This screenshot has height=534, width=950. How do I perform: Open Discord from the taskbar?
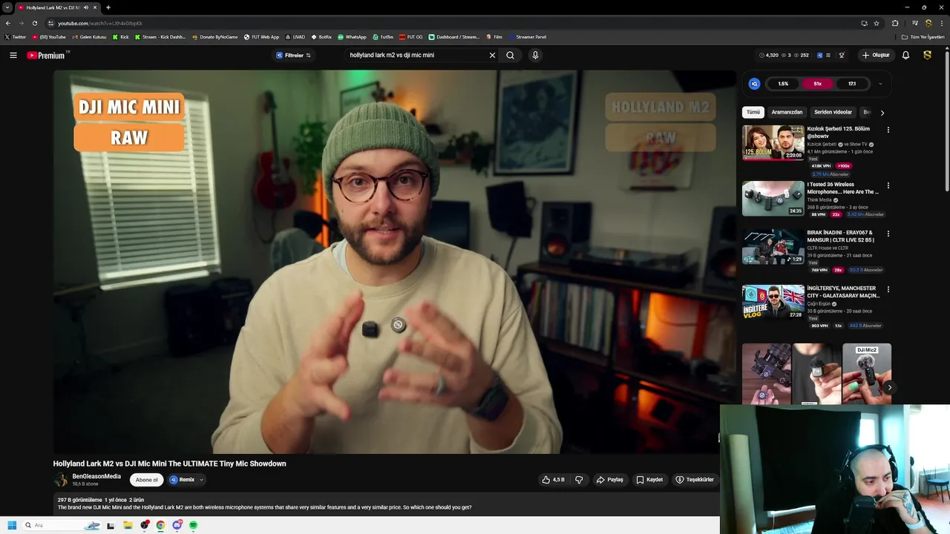click(177, 525)
